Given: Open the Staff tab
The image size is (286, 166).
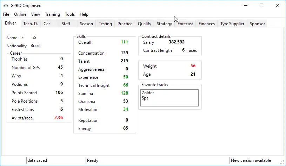Looking at the screenshot, I should (68, 24).
